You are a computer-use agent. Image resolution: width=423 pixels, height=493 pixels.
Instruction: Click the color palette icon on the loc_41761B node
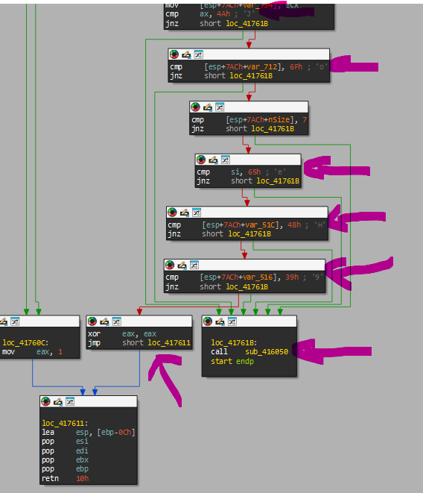pyautogui.click(x=208, y=321)
